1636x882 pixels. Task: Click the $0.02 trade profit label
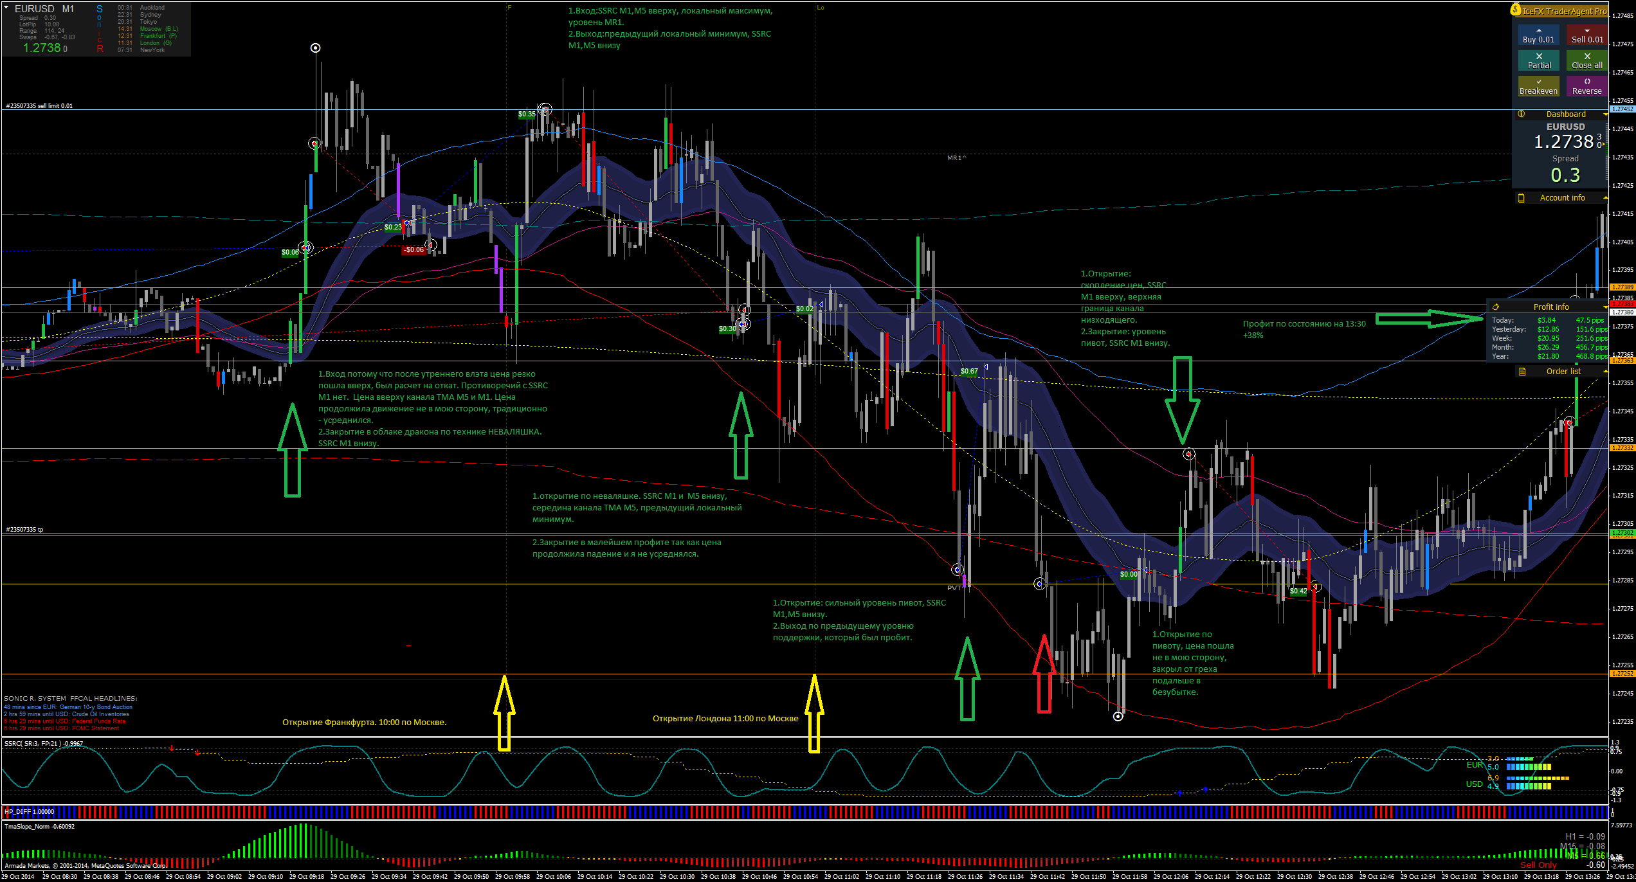coord(804,309)
